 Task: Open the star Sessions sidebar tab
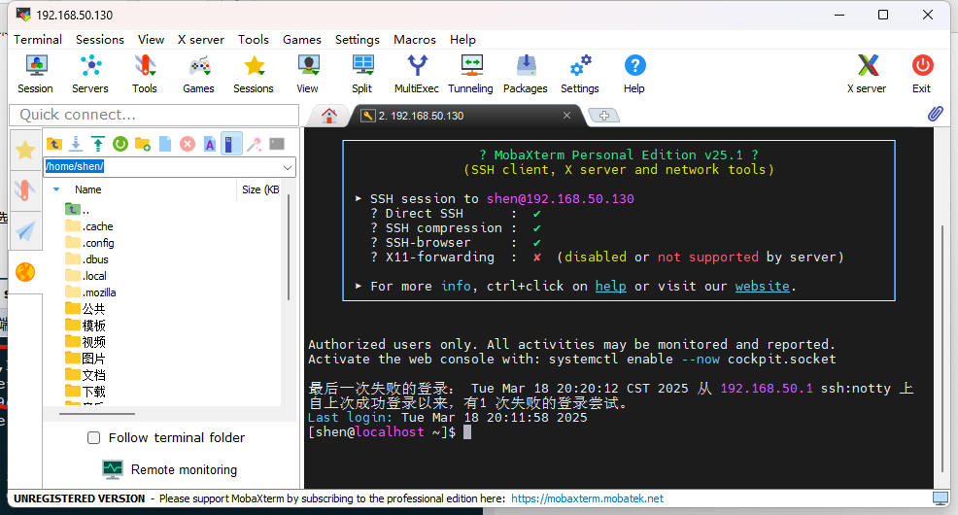25,150
